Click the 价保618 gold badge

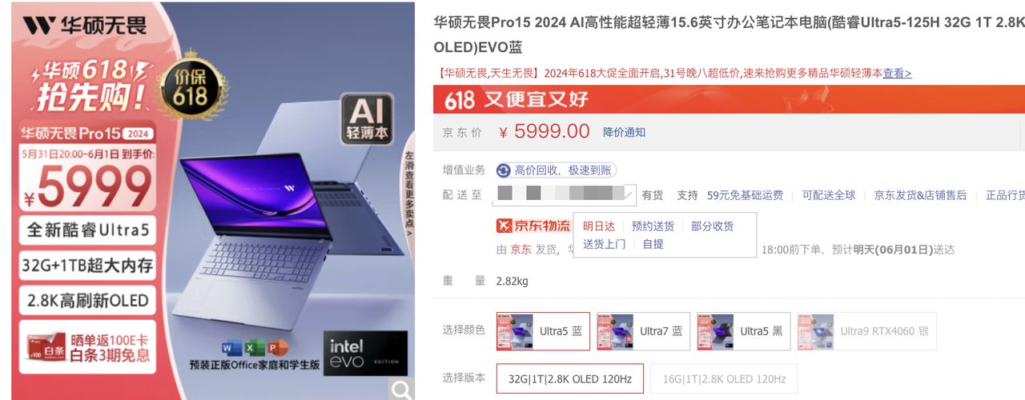pyautogui.click(x=187, y=90)
